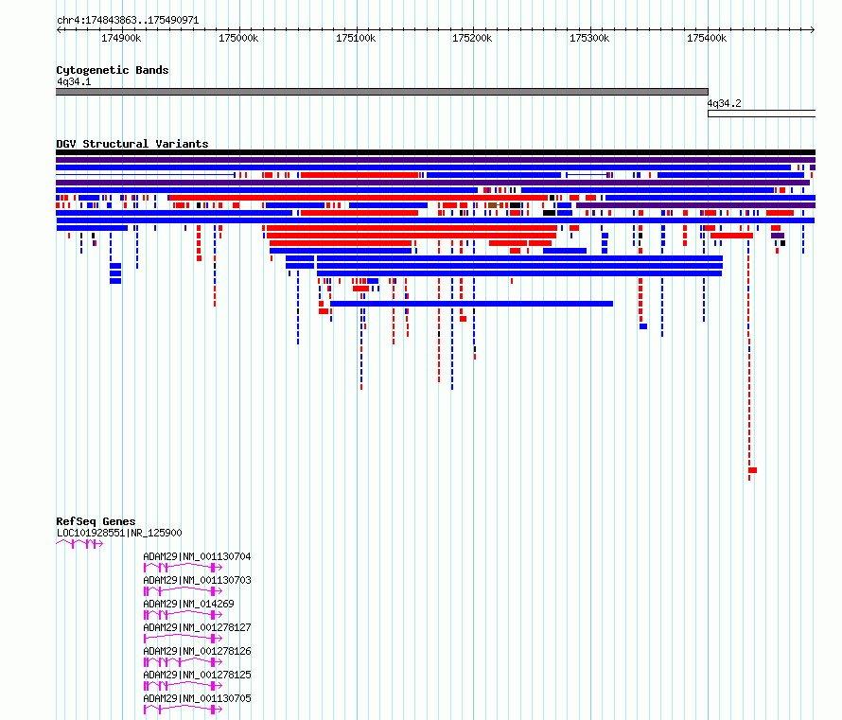Click the LOC101928551|NR_125900 gene label

point(119,534)
